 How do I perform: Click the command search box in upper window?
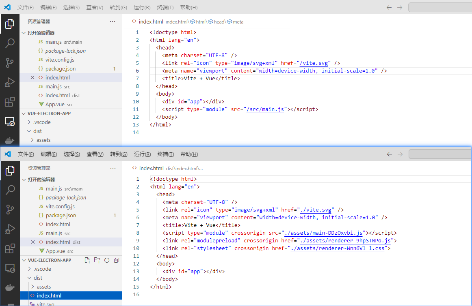click(440, 7)
